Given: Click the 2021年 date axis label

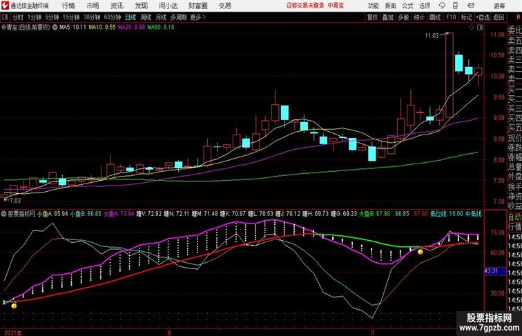Looking at the screenshot, I should (13, 333).
